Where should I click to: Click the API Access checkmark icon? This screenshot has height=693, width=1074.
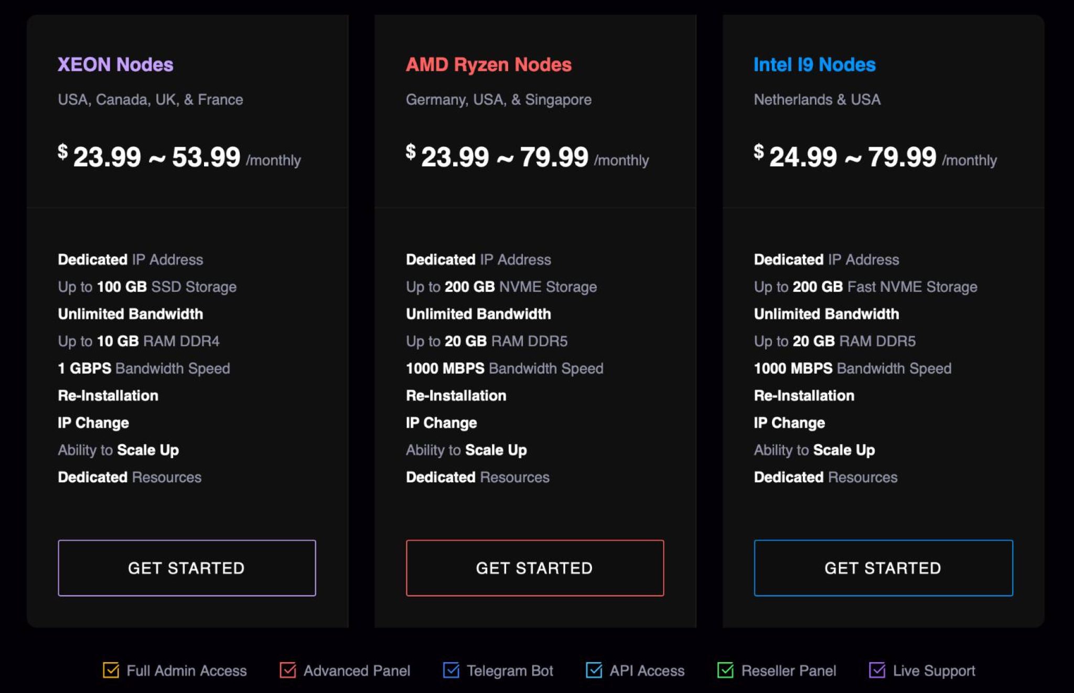point(594,670)
